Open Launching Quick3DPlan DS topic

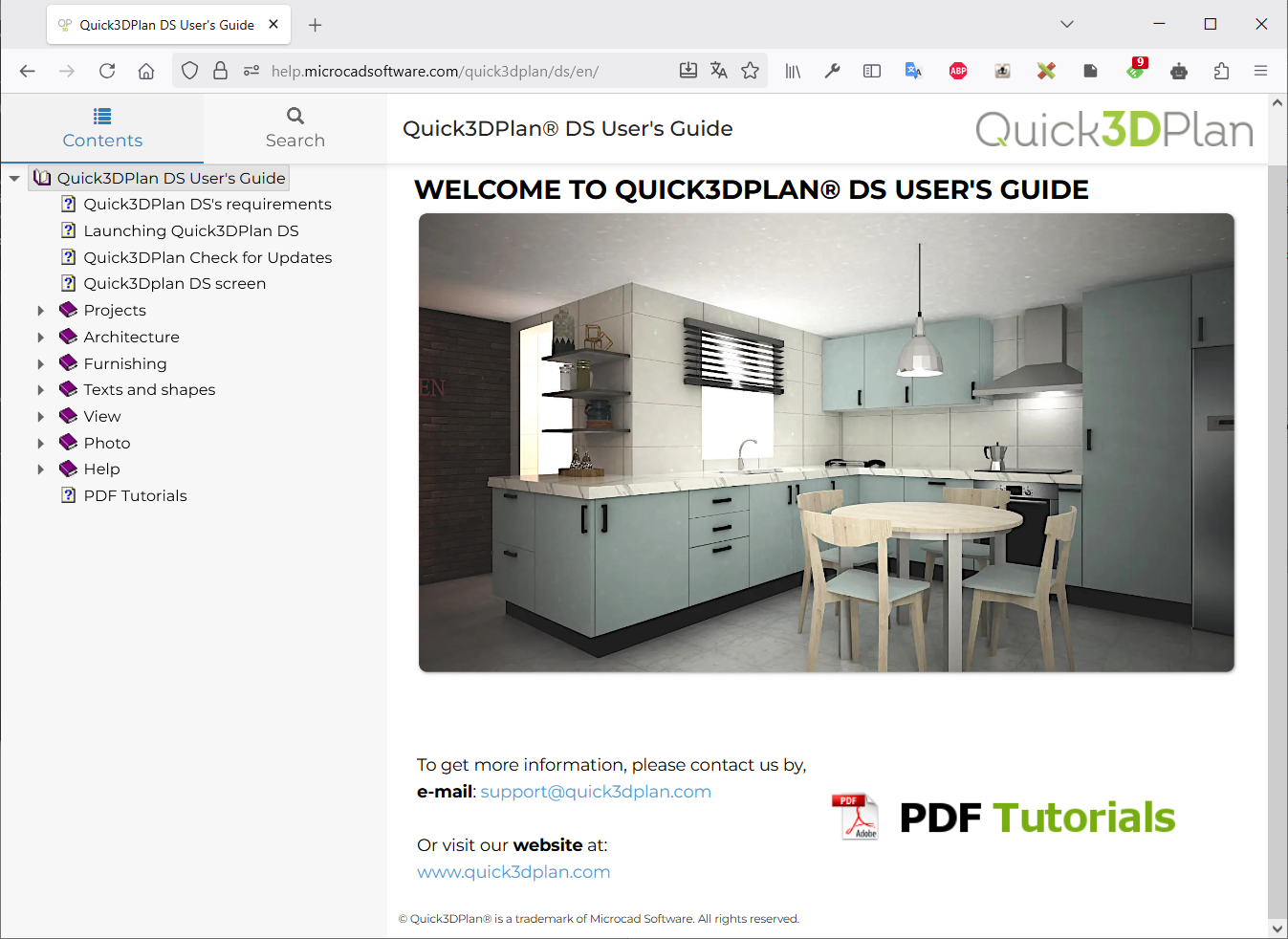click(x=190, y=230)
